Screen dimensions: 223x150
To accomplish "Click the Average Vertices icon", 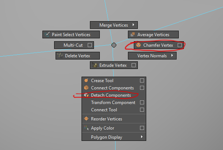I will coord(132,35).
